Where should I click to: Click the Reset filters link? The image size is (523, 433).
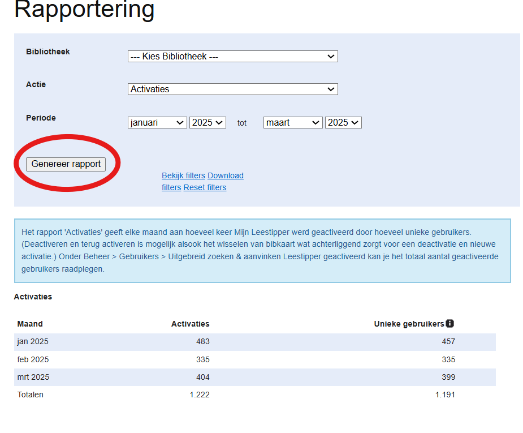coord(205,187)
